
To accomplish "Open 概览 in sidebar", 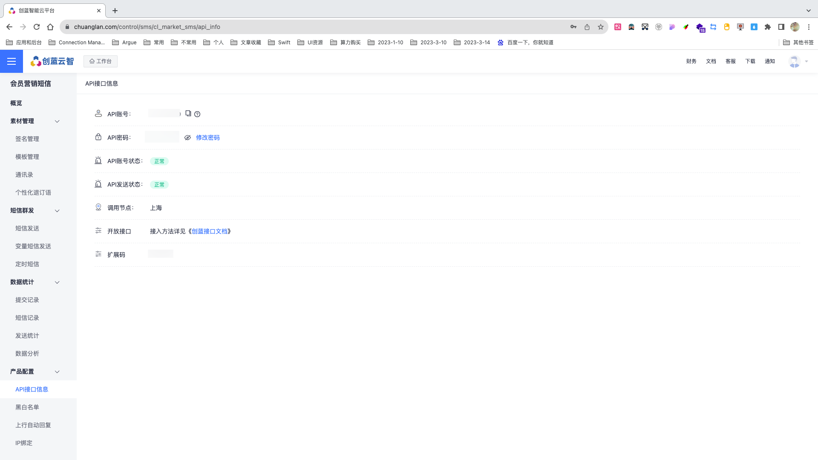I will (x=16, y=103).
